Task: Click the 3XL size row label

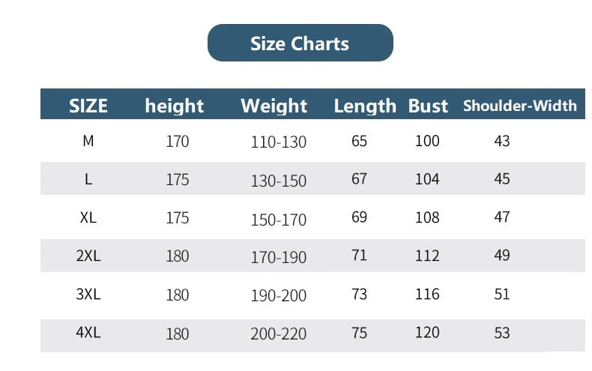Action: (88, 294)
